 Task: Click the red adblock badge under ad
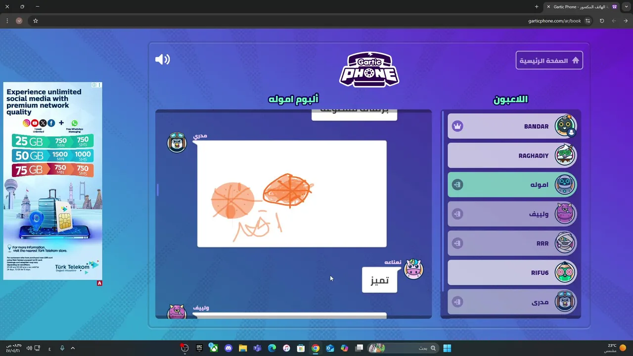coord(99,283)
